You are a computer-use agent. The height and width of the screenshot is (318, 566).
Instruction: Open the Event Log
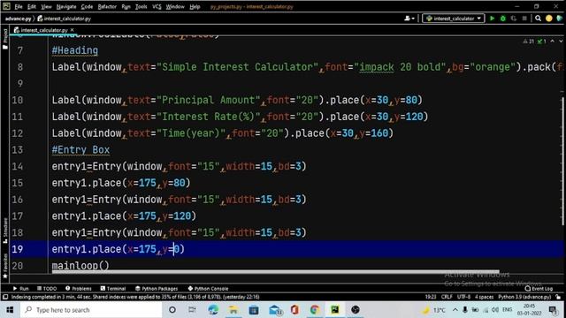539,289
